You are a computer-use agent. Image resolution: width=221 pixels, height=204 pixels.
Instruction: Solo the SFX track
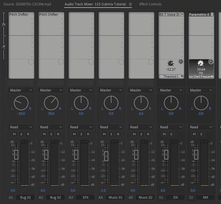[81, 134]
